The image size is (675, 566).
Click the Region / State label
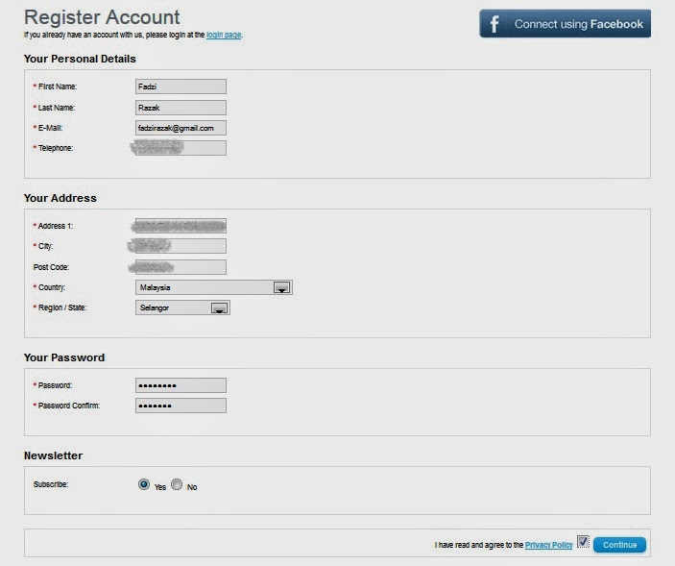click(62, 308)
